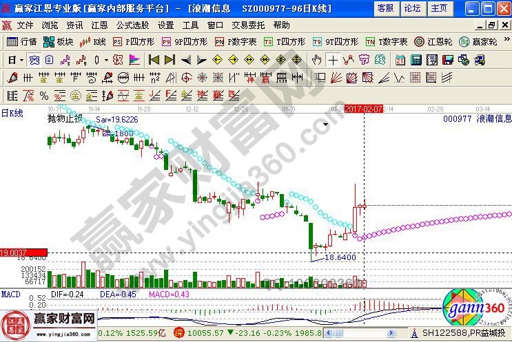The width and height of the screenshot is (512, 342).
Task: Open the calendar date icon
Action: coord(400,60)
